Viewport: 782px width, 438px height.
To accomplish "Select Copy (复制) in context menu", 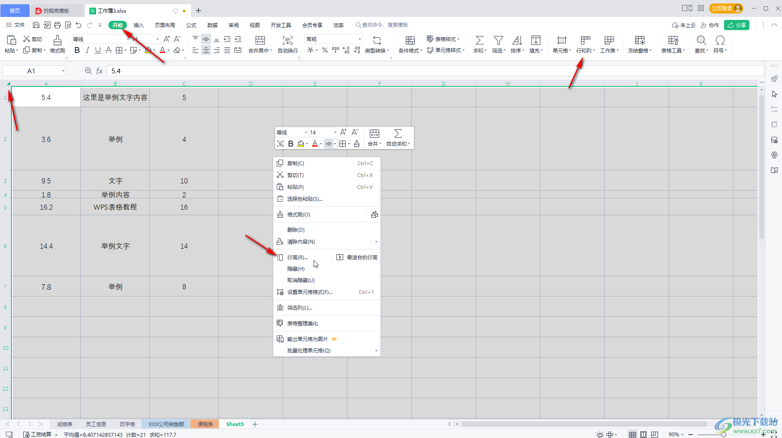I will click(x=327, y=164).
